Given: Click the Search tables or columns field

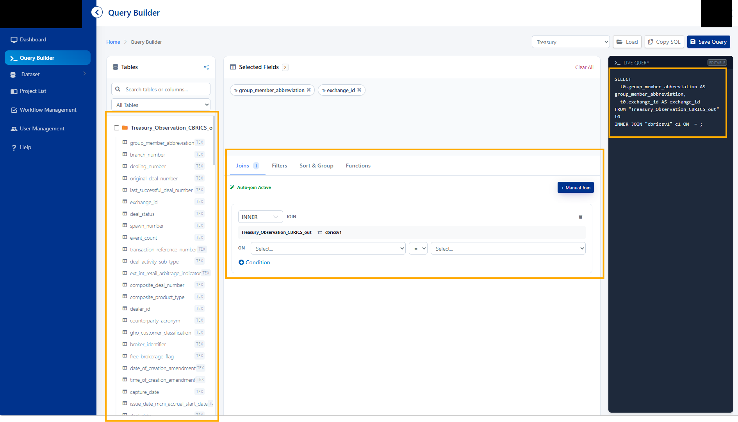Looking at the screenshot, I should pos(161,89).
